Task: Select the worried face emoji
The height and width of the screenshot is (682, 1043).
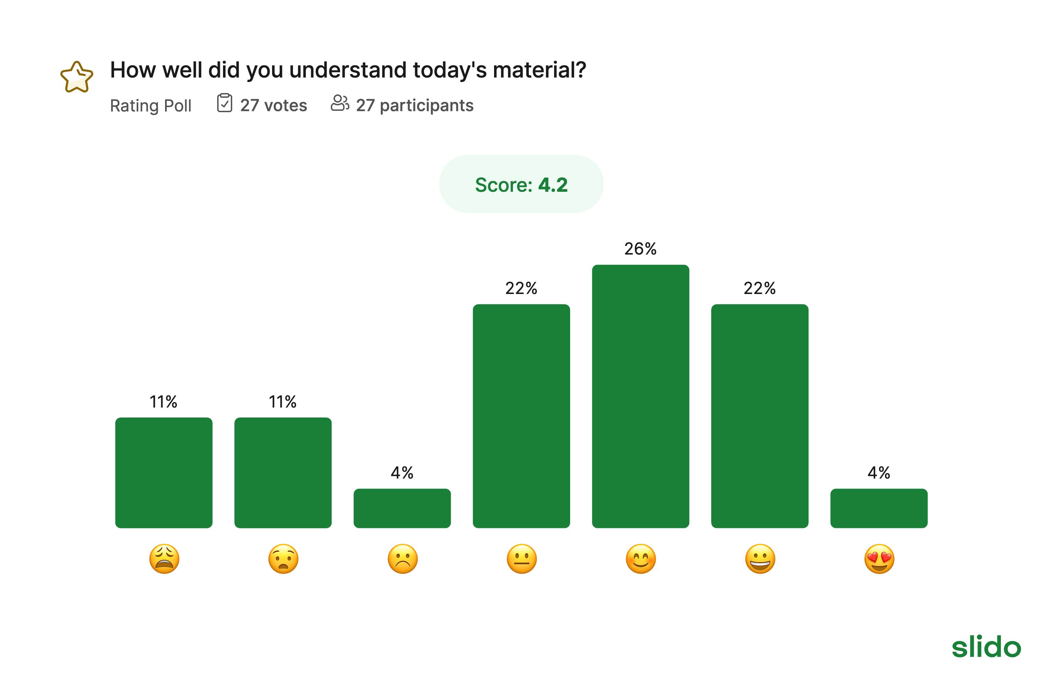Action: (283, 559)
